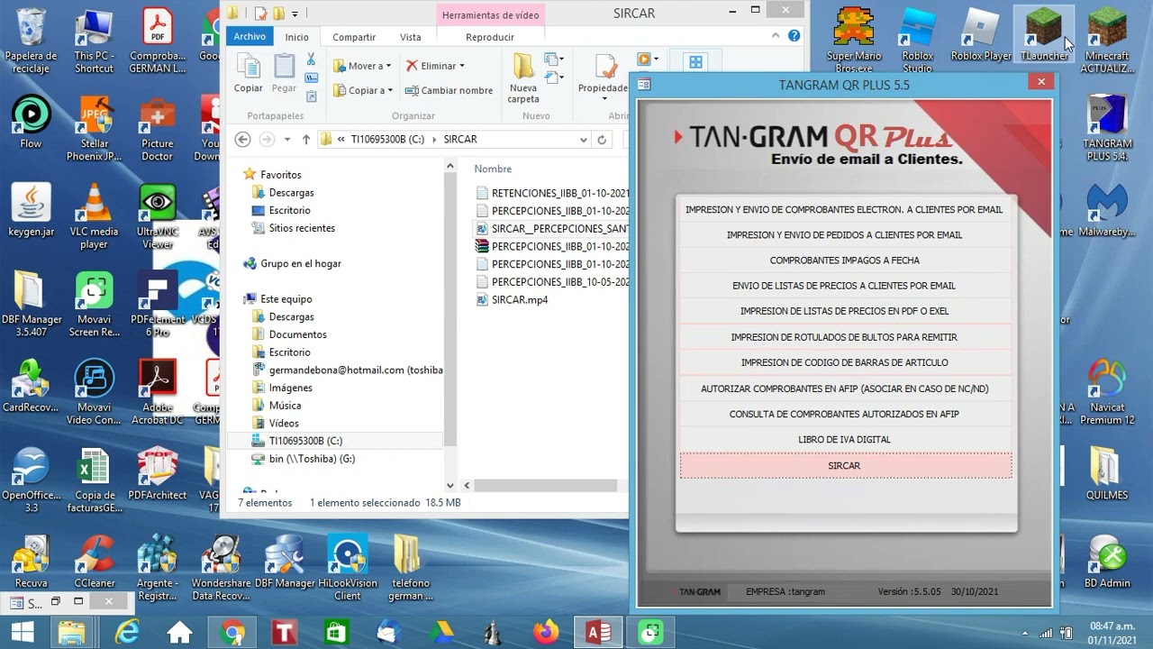The image size is (1153, 649).
Task: Open IMPRESION DE CODIGO DE BARRAS DE ARTICULO
Action: tap(845, 363)
